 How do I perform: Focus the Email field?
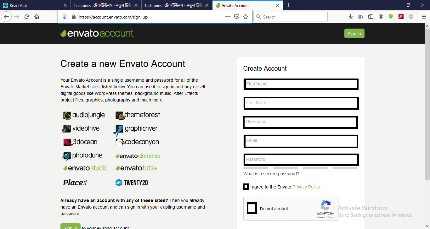tap(301, 141)
